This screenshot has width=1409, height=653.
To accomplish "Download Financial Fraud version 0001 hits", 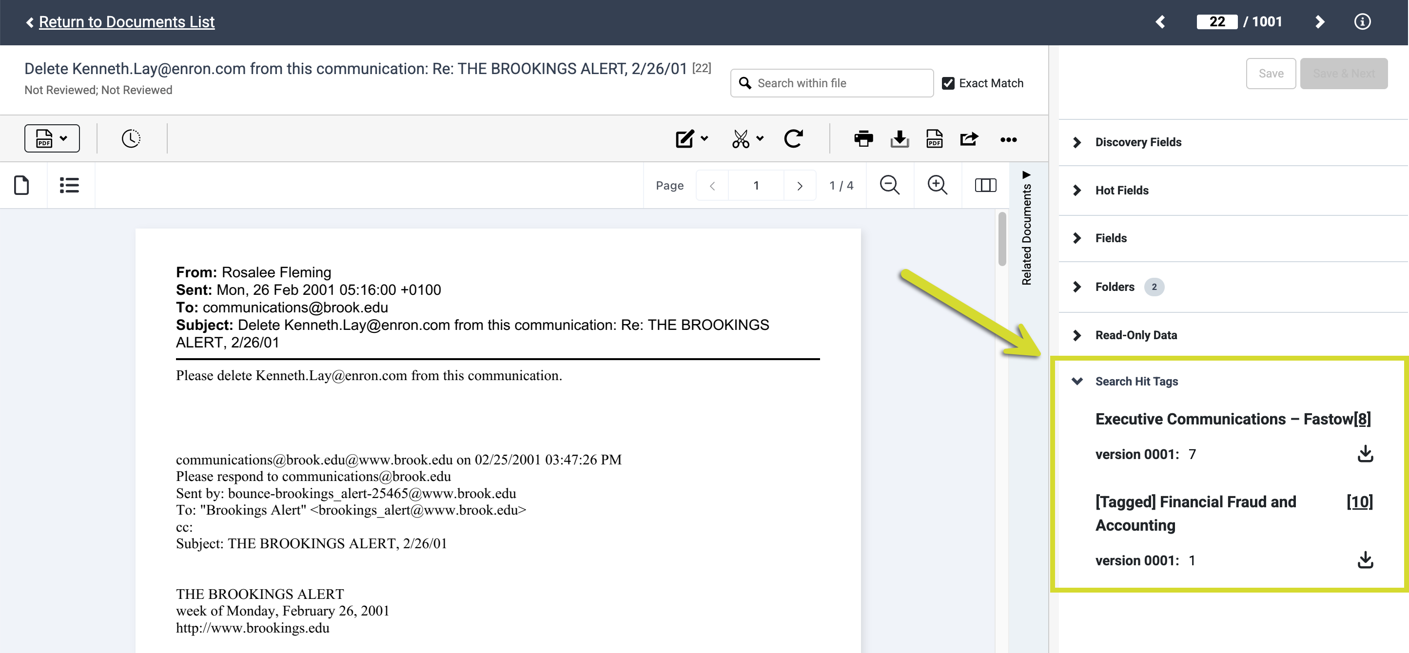I will 1365,560.
